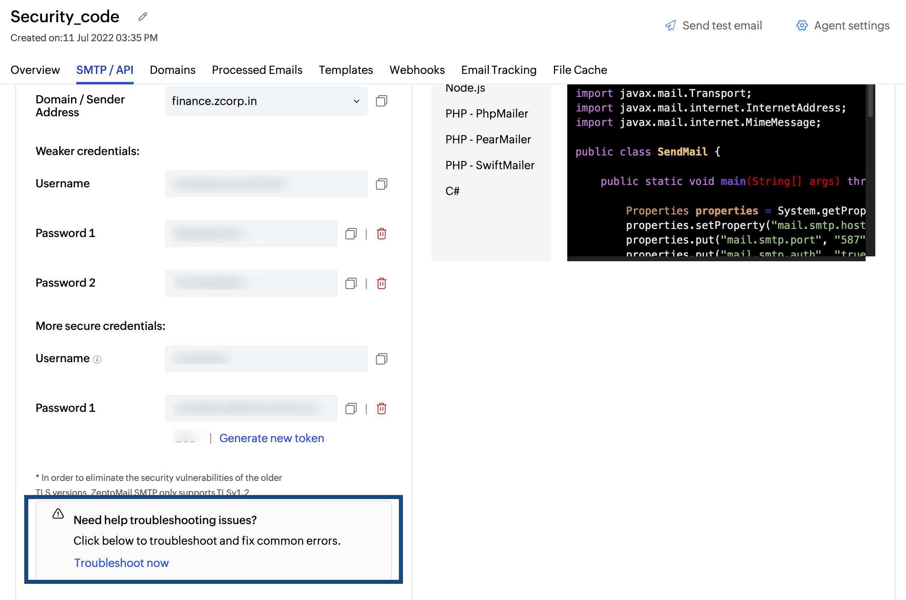This screenshot has width=906, height=600.
Task: Go to the Processed Emails tab
Action: click(257, 70)
